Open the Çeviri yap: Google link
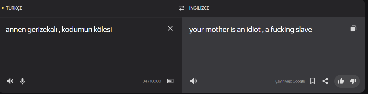 pyautogui.click(x=290, y=81)
